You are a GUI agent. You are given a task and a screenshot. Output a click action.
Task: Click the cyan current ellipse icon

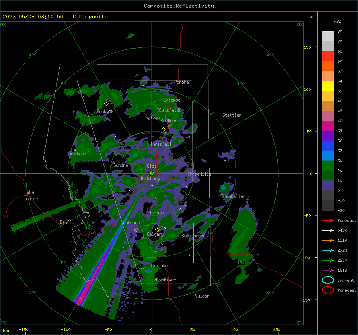click(328, 280)
